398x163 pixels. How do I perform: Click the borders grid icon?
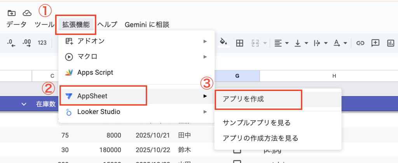coord(240,43)
